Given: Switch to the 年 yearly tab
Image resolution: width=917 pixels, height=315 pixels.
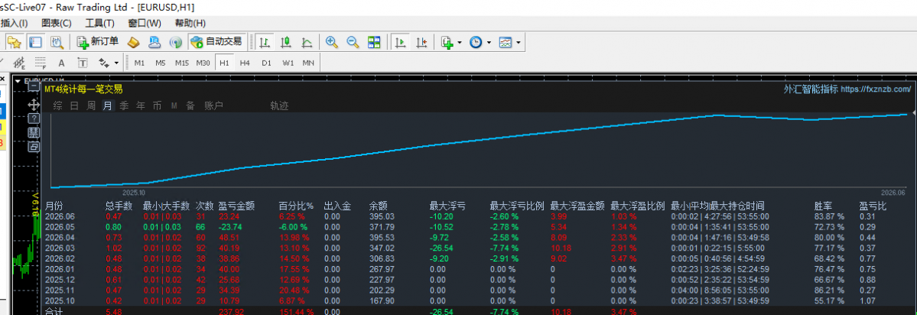Looking at the screenshot, I should (141, 106).
